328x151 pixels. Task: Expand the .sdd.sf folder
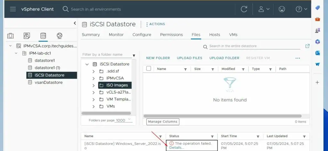[94, 71]
